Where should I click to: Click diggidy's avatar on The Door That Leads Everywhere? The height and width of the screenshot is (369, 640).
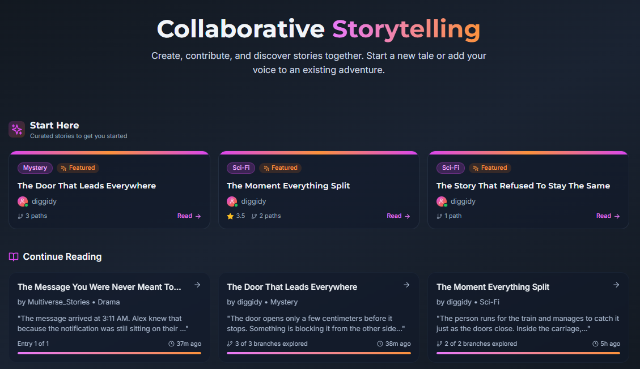[23, 201]
